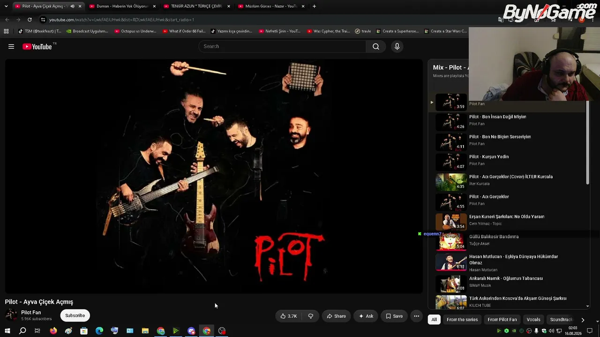Open the YouTube guide hamburger menu
The image size is (600, 337).
coord(11,46)
